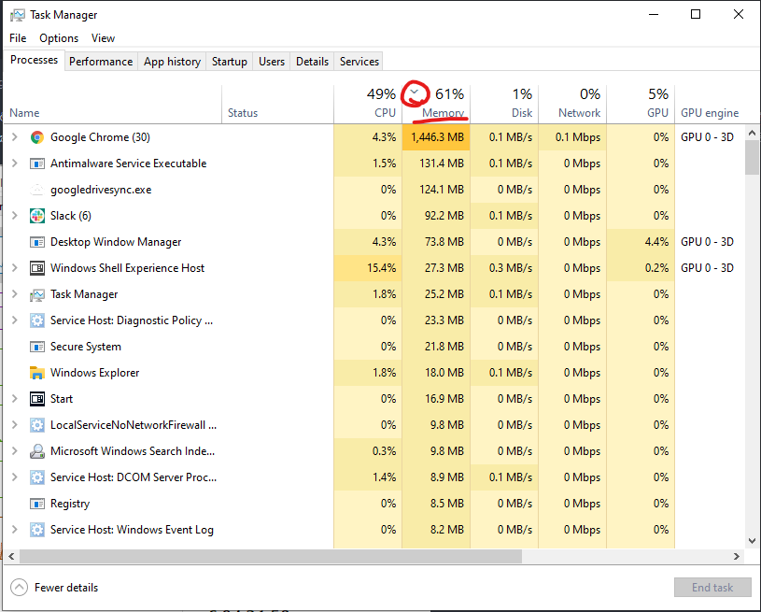Click the Service Host: Diagnostic Policy gear icon
761x612 pixels.
[37, 320]
